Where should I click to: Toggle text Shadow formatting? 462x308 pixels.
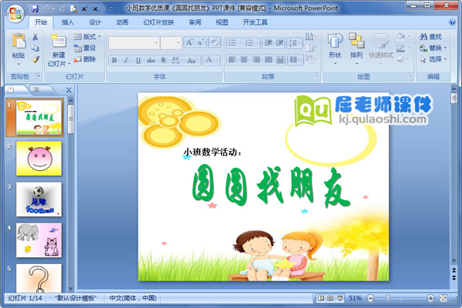tap(163, 60)
